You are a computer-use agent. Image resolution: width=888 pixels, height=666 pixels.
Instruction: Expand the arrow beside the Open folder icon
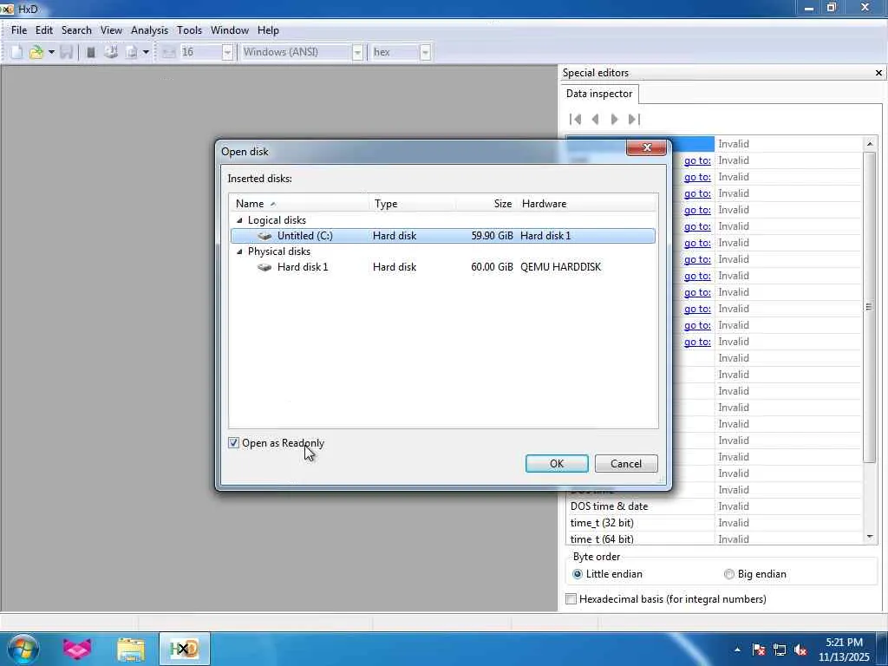pyautogui.click(x=51, y=52)
